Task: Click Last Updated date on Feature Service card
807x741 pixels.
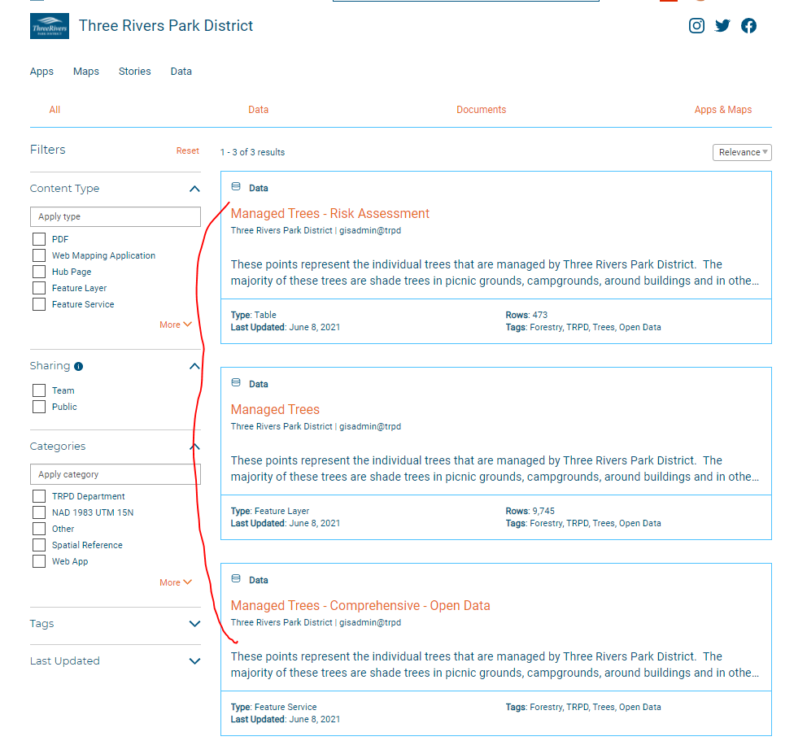Action: tap(285, 719)
